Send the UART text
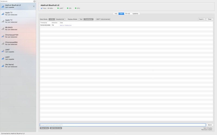 click(x=210, y=125)
